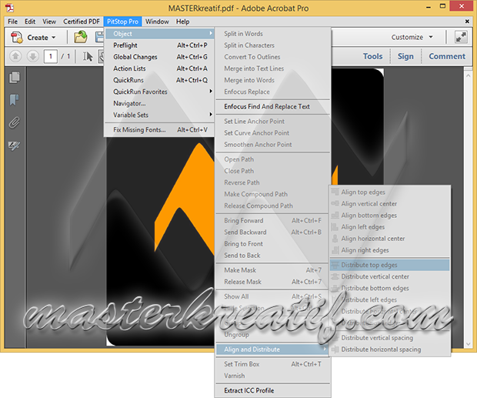Open the Page Thumbnails panel icon
This screenshot has width=477, height=398.
(x=15, y=77)
